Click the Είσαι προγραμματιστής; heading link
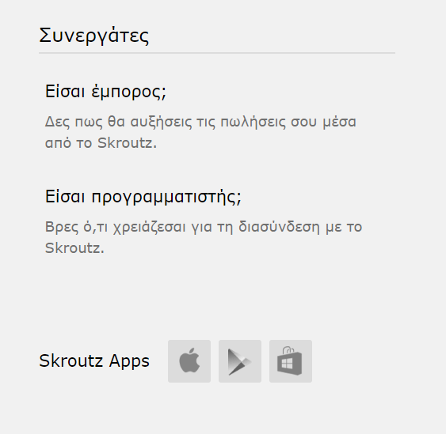 [143, 197]
